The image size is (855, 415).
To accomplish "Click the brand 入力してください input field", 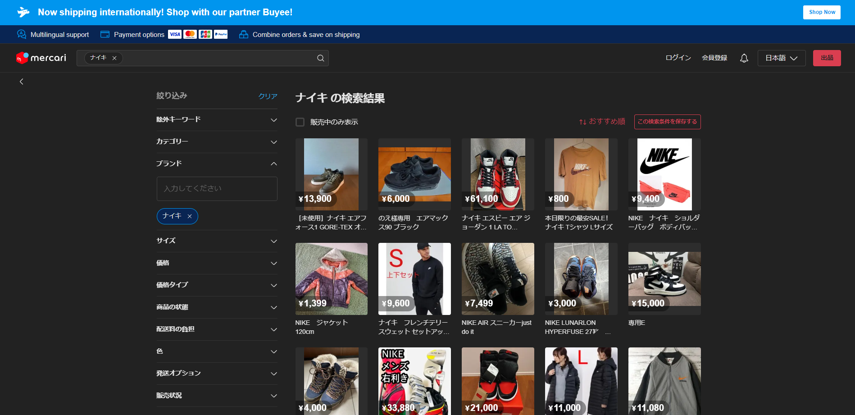I will [x=217, y=188].
